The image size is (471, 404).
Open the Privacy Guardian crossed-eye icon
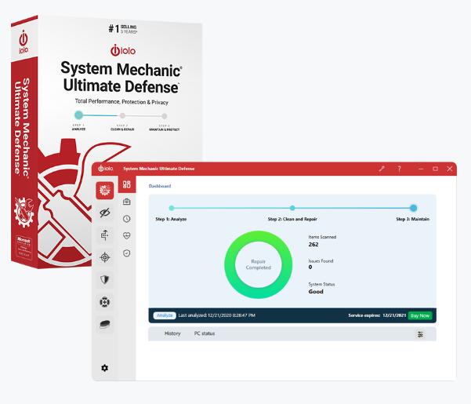pyautogui.click(x=105, y=213)
